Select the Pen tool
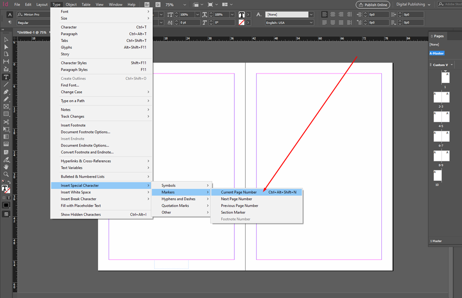Viewport: 462px width, 298px height. pos(6,92)
